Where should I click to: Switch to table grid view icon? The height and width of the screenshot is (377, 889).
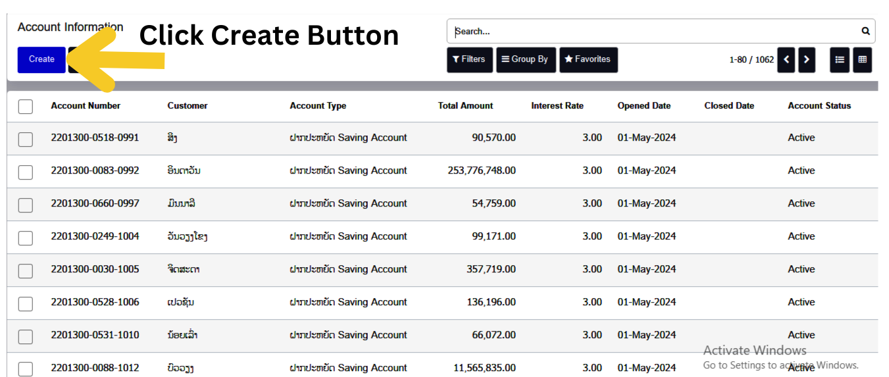pyautogui.click(x=862, y=60)
